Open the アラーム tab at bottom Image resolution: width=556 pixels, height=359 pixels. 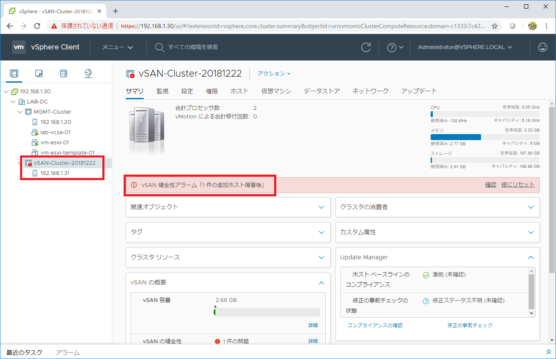(68, 352)
